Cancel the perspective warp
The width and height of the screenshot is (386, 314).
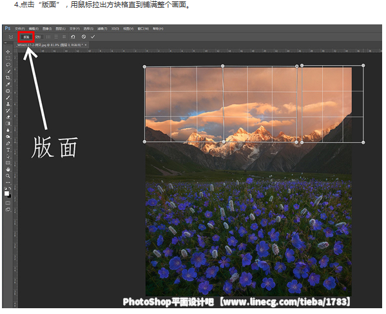(x=84, y=37)
